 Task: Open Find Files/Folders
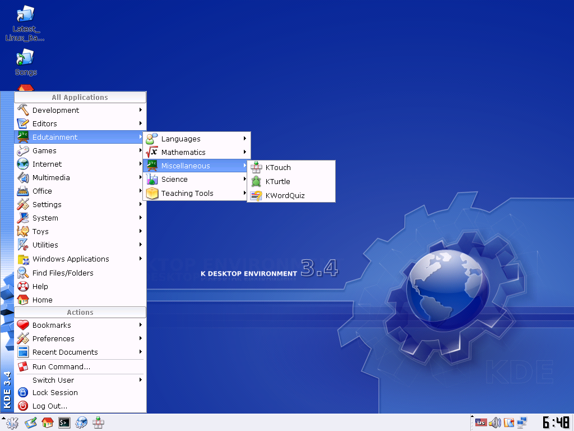coord(80,273)
